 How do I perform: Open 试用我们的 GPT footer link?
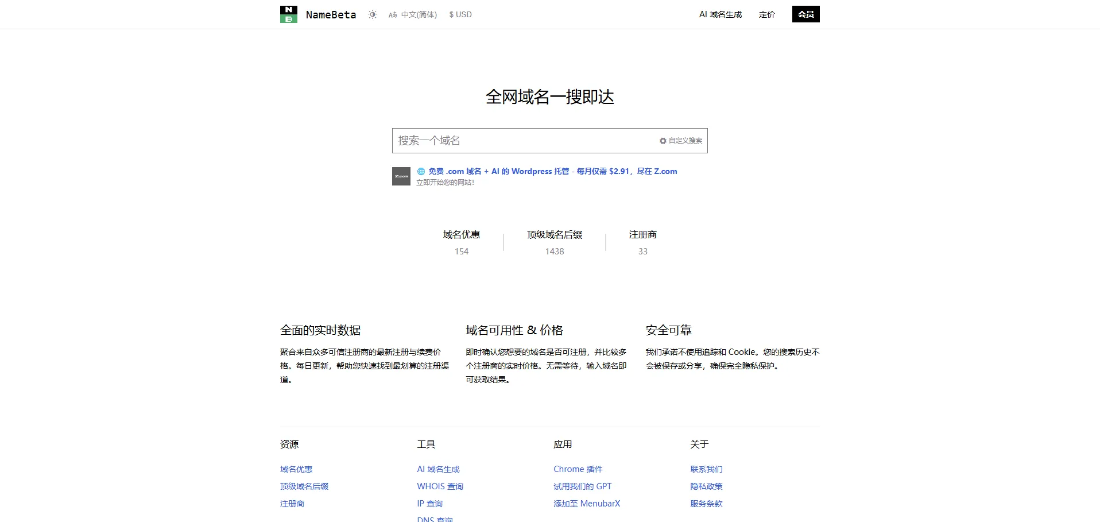(x=582, y=486)
